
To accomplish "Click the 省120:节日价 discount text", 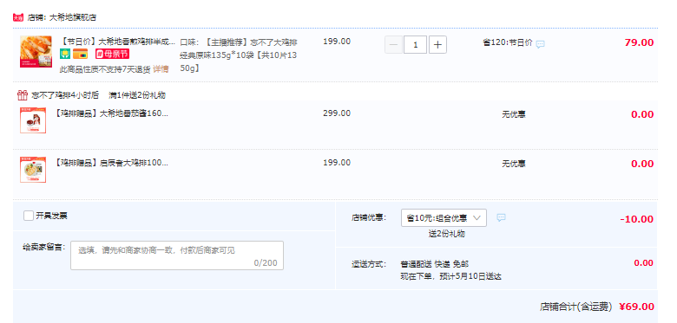I will pyautogui.click(x=508, y=43).
